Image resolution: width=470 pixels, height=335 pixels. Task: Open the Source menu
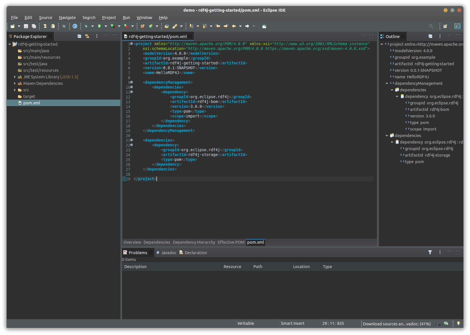coord(45,18)
